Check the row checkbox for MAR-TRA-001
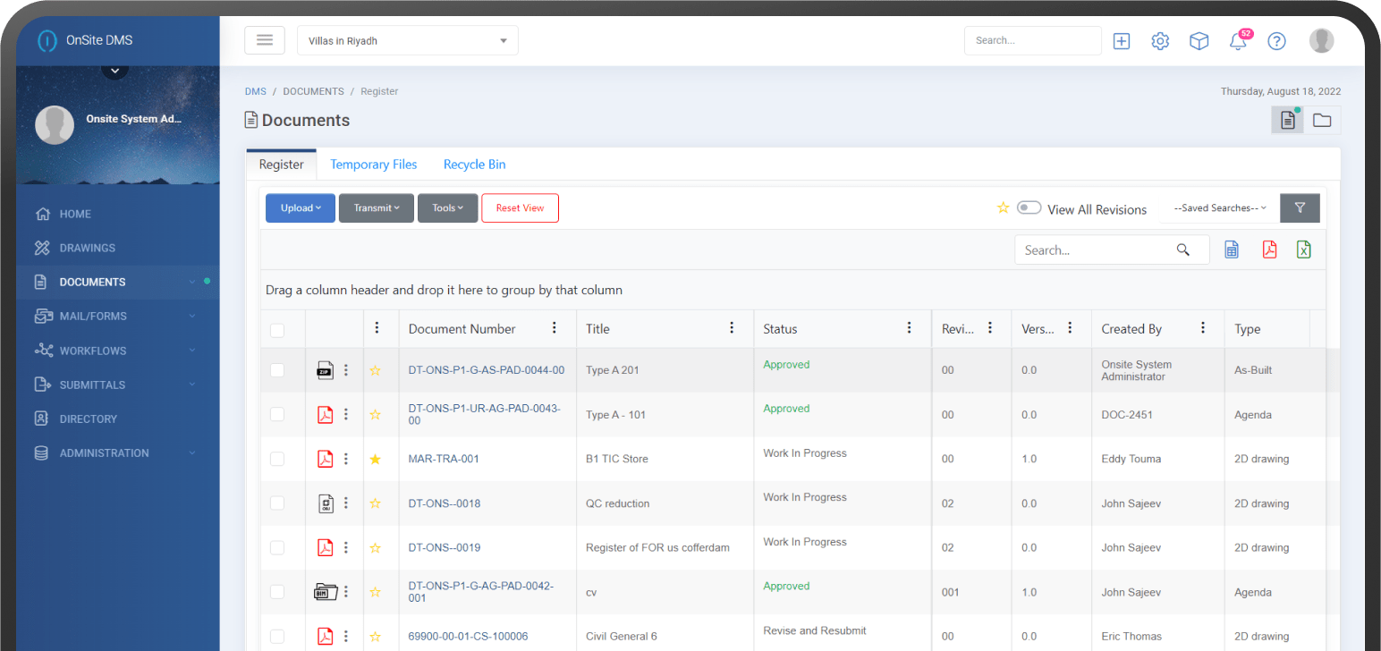The image size is (1381, 651). tap(277, 459)
